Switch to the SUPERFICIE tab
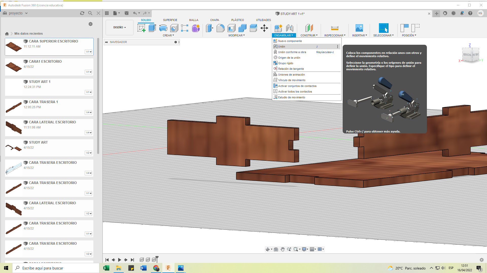The height and width of the screenshot is (273, 487). [170, 21]
